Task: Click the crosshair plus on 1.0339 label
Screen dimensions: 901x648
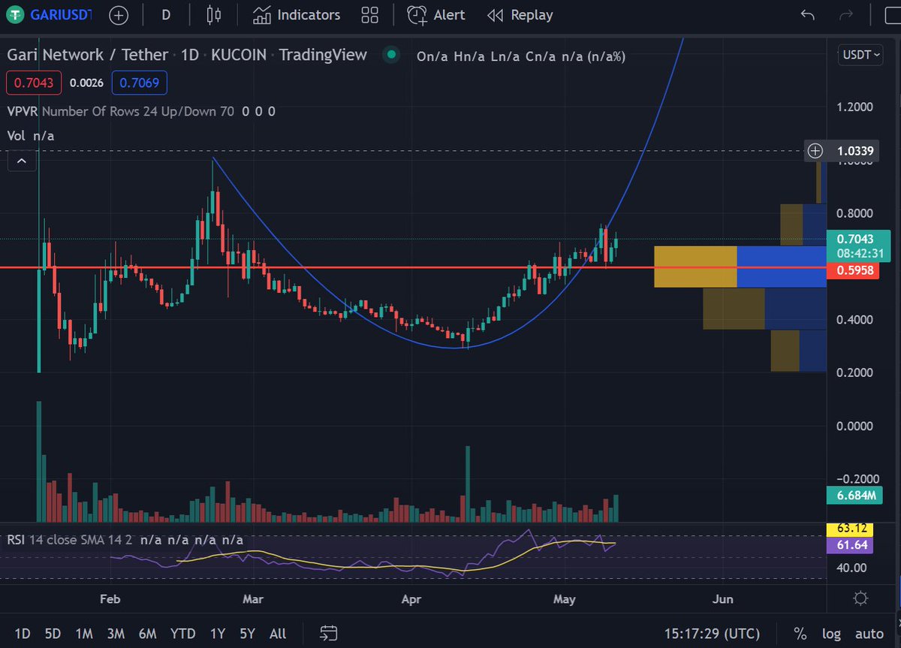Action: pos(815,151)
